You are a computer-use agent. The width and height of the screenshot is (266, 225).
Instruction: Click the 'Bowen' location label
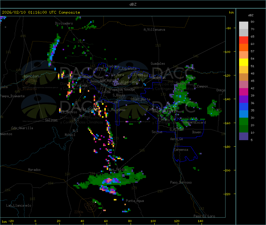197,132
